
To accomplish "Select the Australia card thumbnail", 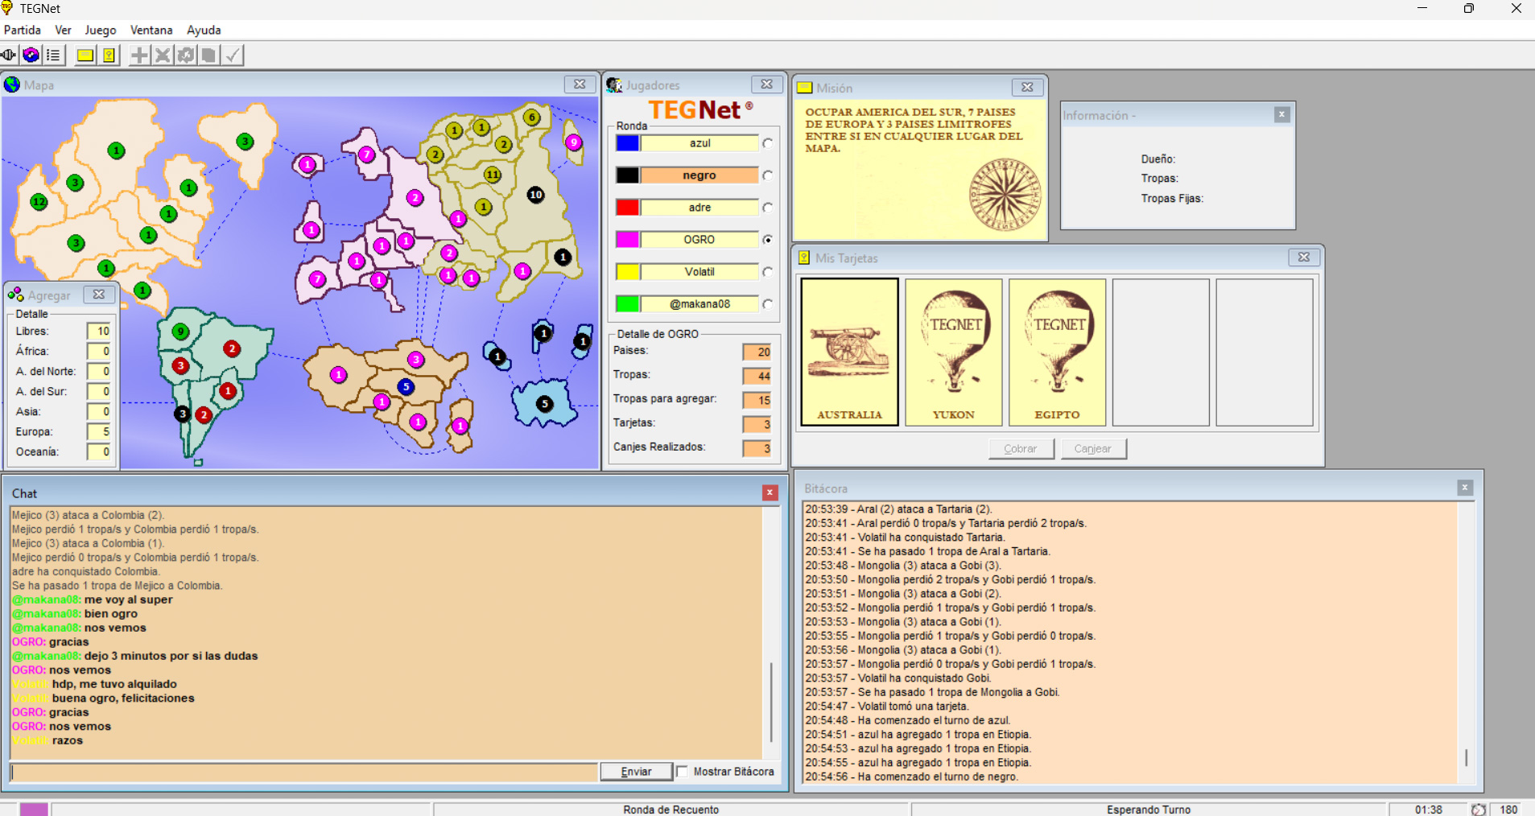I will [849, 352].
